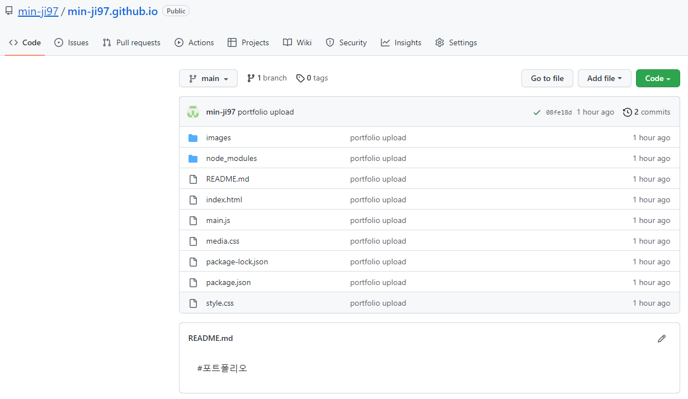Open the author min-ji97 commit link

click(220, 112)
